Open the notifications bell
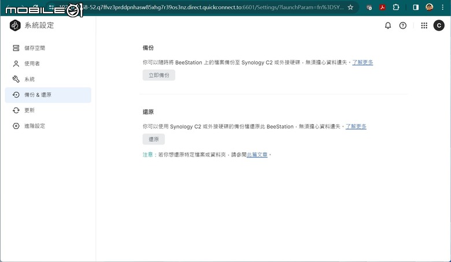The width and height of the screenshot is (451, 262). pyautogui.click(x=388, y=25)
